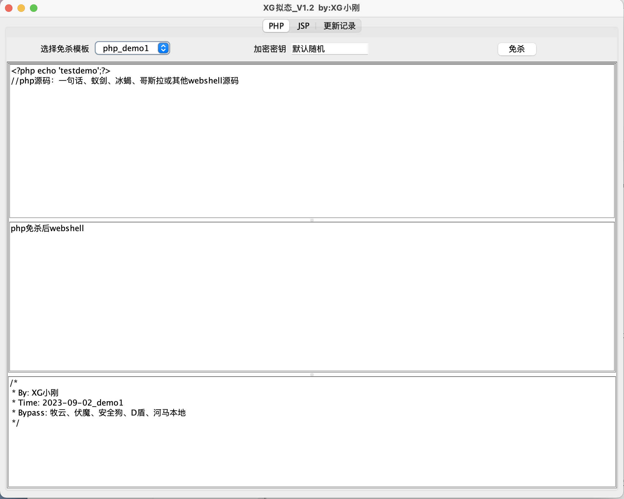Focus the 加密密钥 input field
Image resolution: width=624 pixels, height=499 pixels.
click(329, 49)
